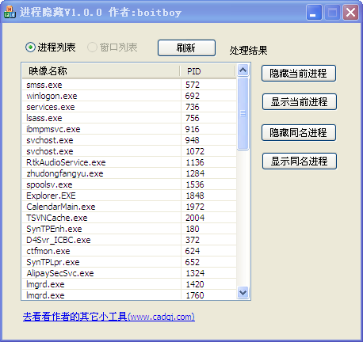Select zhudongfangyu.exe process entry

pos(129,173)
